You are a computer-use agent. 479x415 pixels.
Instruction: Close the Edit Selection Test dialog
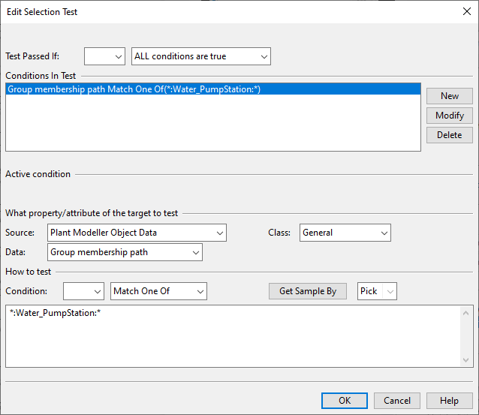465,11
